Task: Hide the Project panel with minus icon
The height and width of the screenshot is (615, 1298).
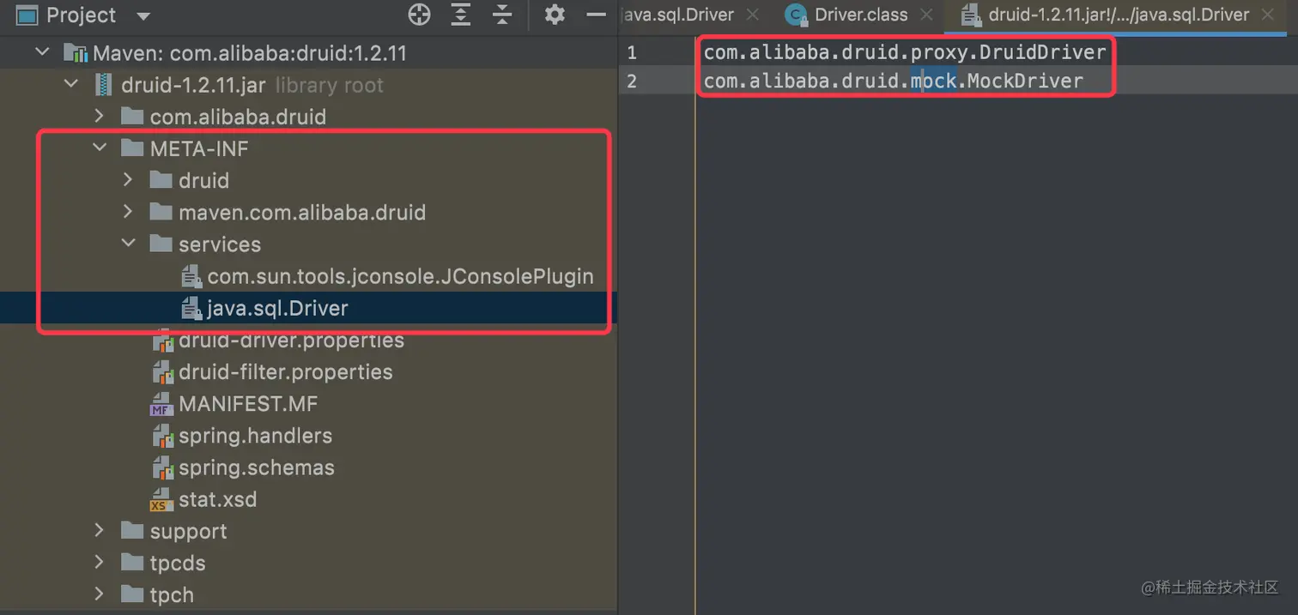Action: [x=596, y=15]
